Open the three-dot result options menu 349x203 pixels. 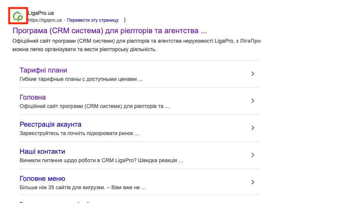pyautogui.click(x=125, y=20)
